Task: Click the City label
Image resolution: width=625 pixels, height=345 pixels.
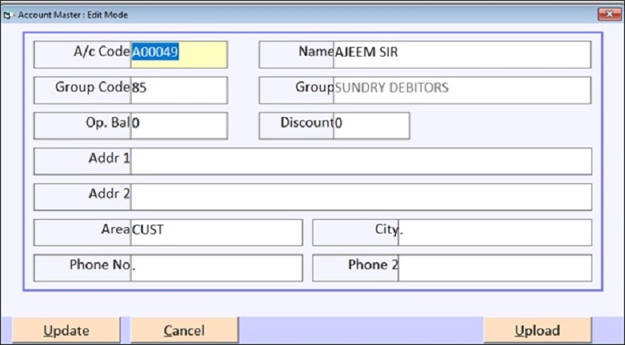Action: point(386,229)
